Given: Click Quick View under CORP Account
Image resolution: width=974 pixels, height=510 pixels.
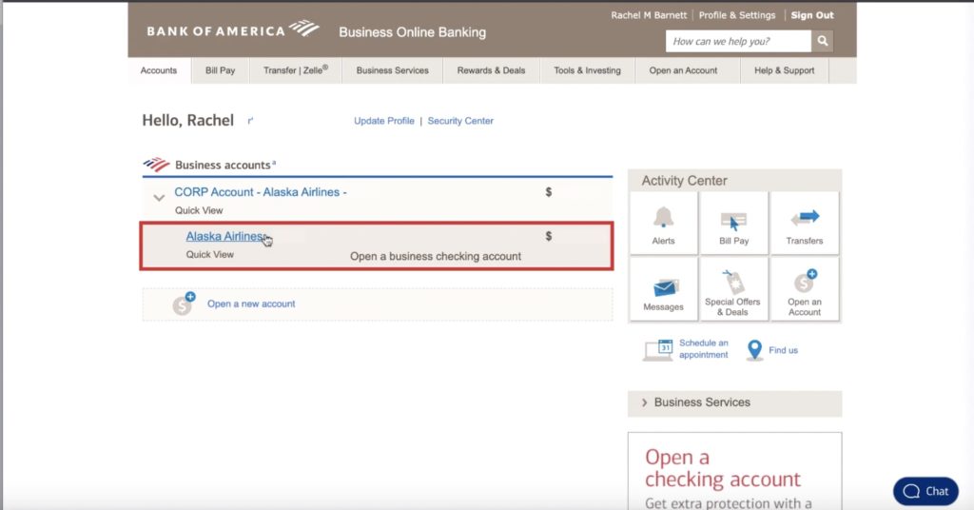Looking at the screenshot, I should point(199,210).
